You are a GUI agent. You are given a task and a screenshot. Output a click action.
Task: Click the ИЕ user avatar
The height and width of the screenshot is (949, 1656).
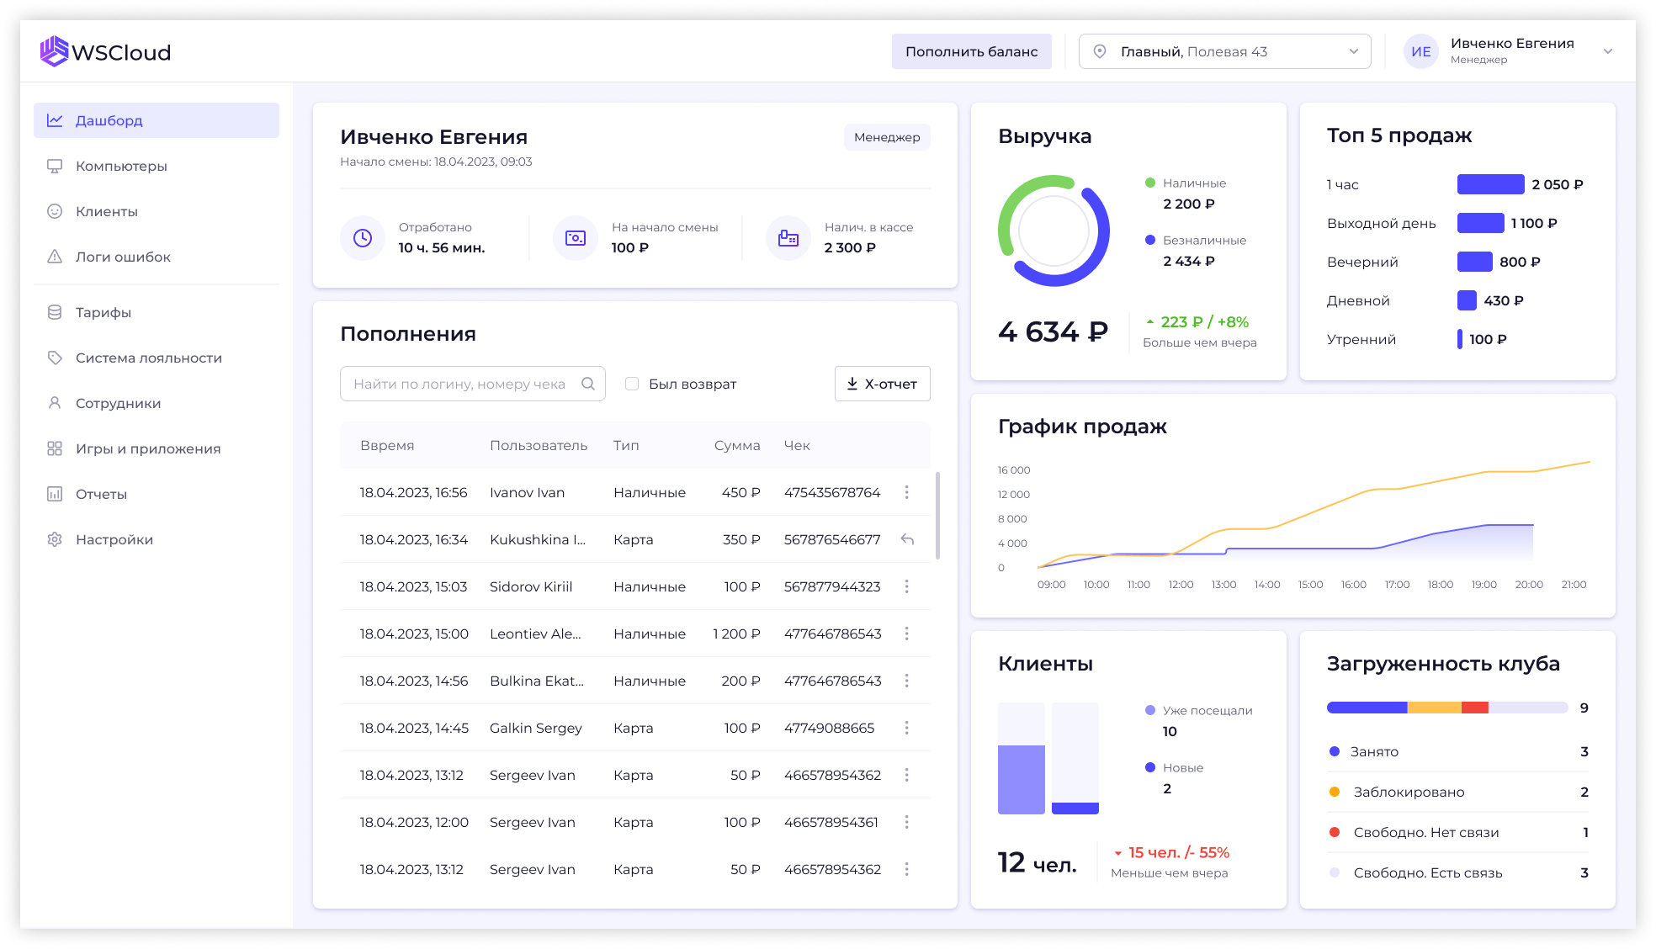1421,51
